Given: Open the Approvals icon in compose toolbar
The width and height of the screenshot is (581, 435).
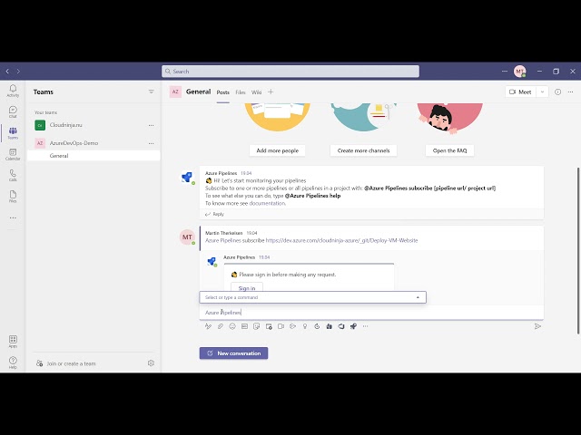Looking at the screenshot, I should [x=317, y=326].
